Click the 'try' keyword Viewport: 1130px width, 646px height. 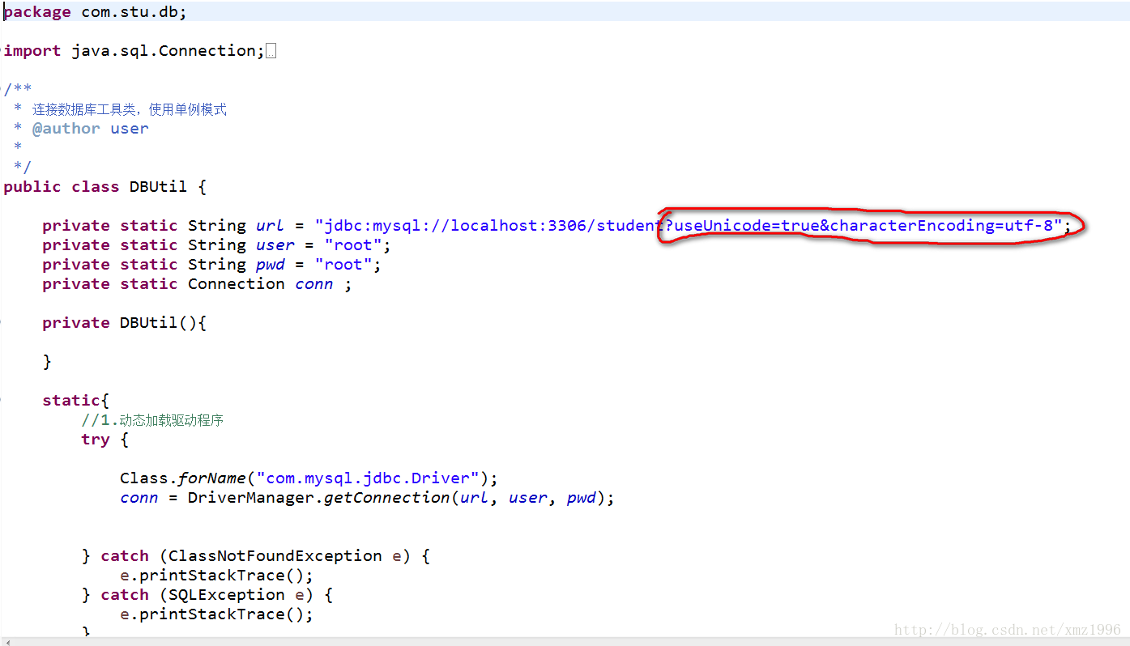pos(96,440)
